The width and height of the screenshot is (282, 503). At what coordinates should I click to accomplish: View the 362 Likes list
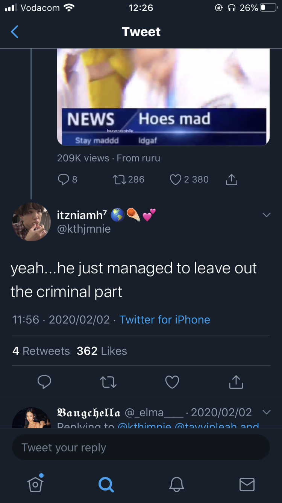point(102,351)
